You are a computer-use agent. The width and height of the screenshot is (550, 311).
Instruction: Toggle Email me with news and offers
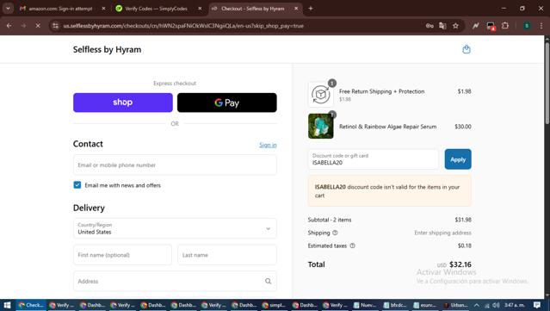[x=77, y=185]
